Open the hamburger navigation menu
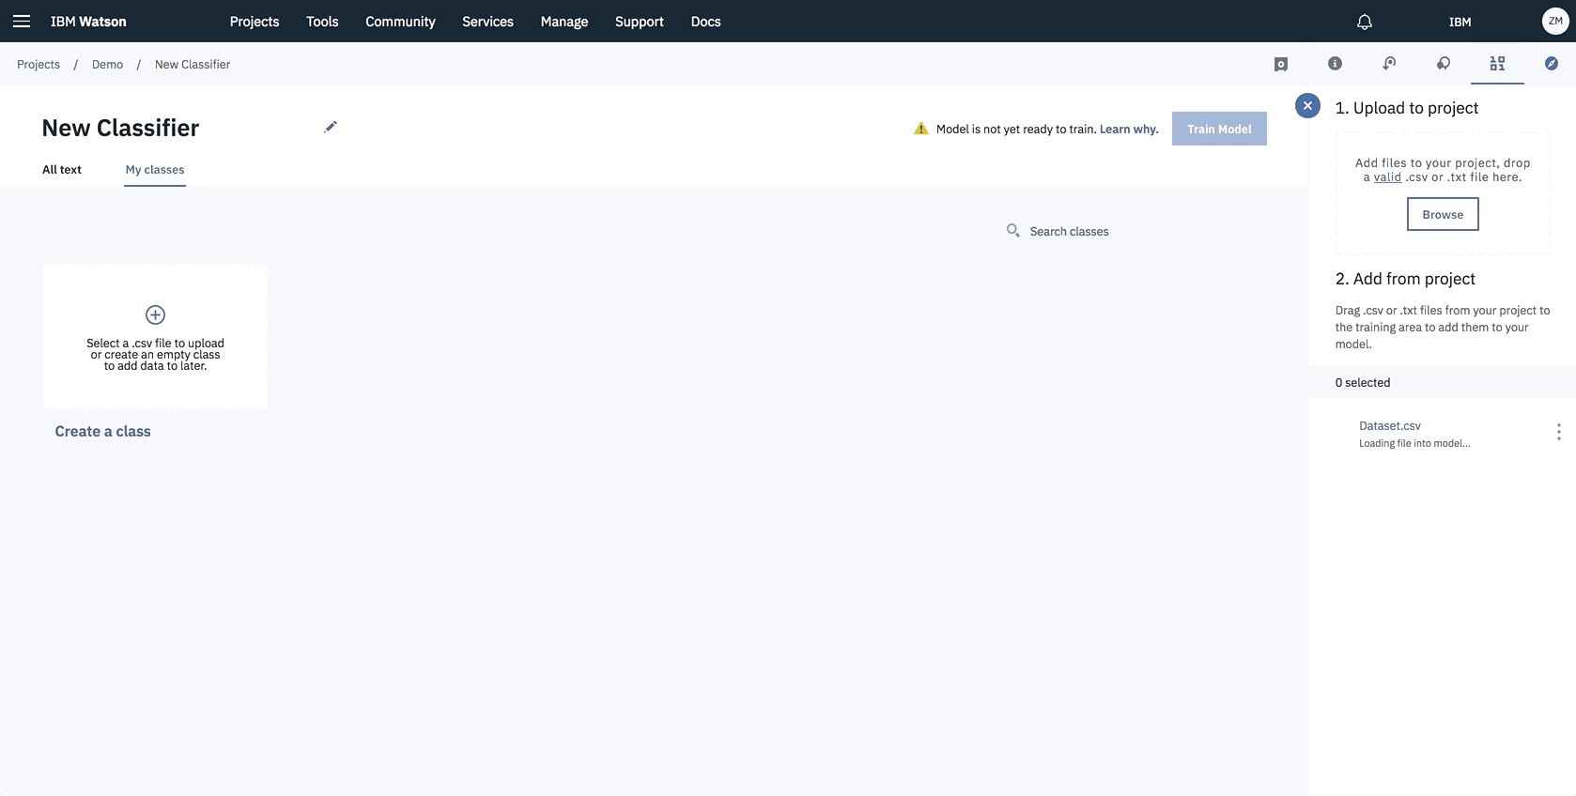This screenshot has height=796, width=1576. tap(21, 21)
